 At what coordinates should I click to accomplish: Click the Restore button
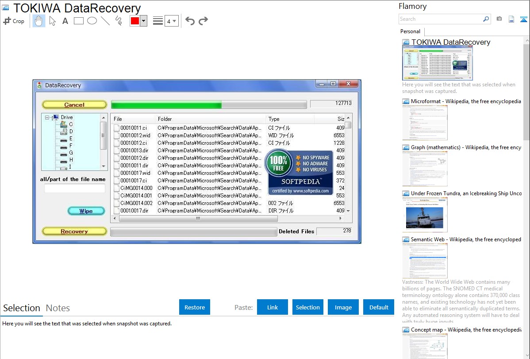(195, 307)
